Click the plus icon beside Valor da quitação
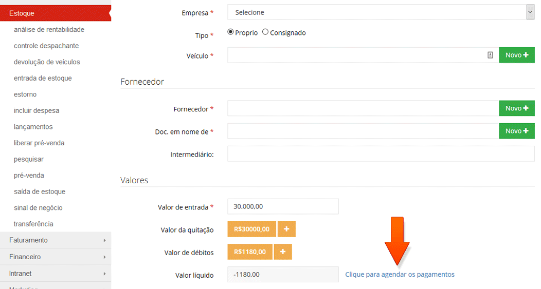541x289 pixels. [286, 229]
